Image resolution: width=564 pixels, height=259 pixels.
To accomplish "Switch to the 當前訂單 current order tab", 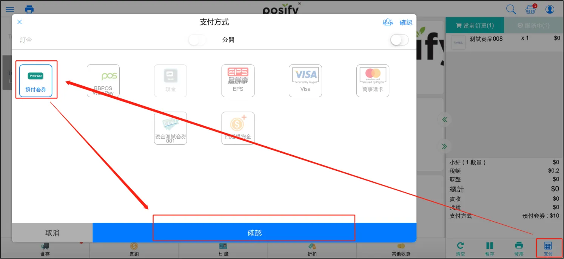I will (x=475, y=25).
